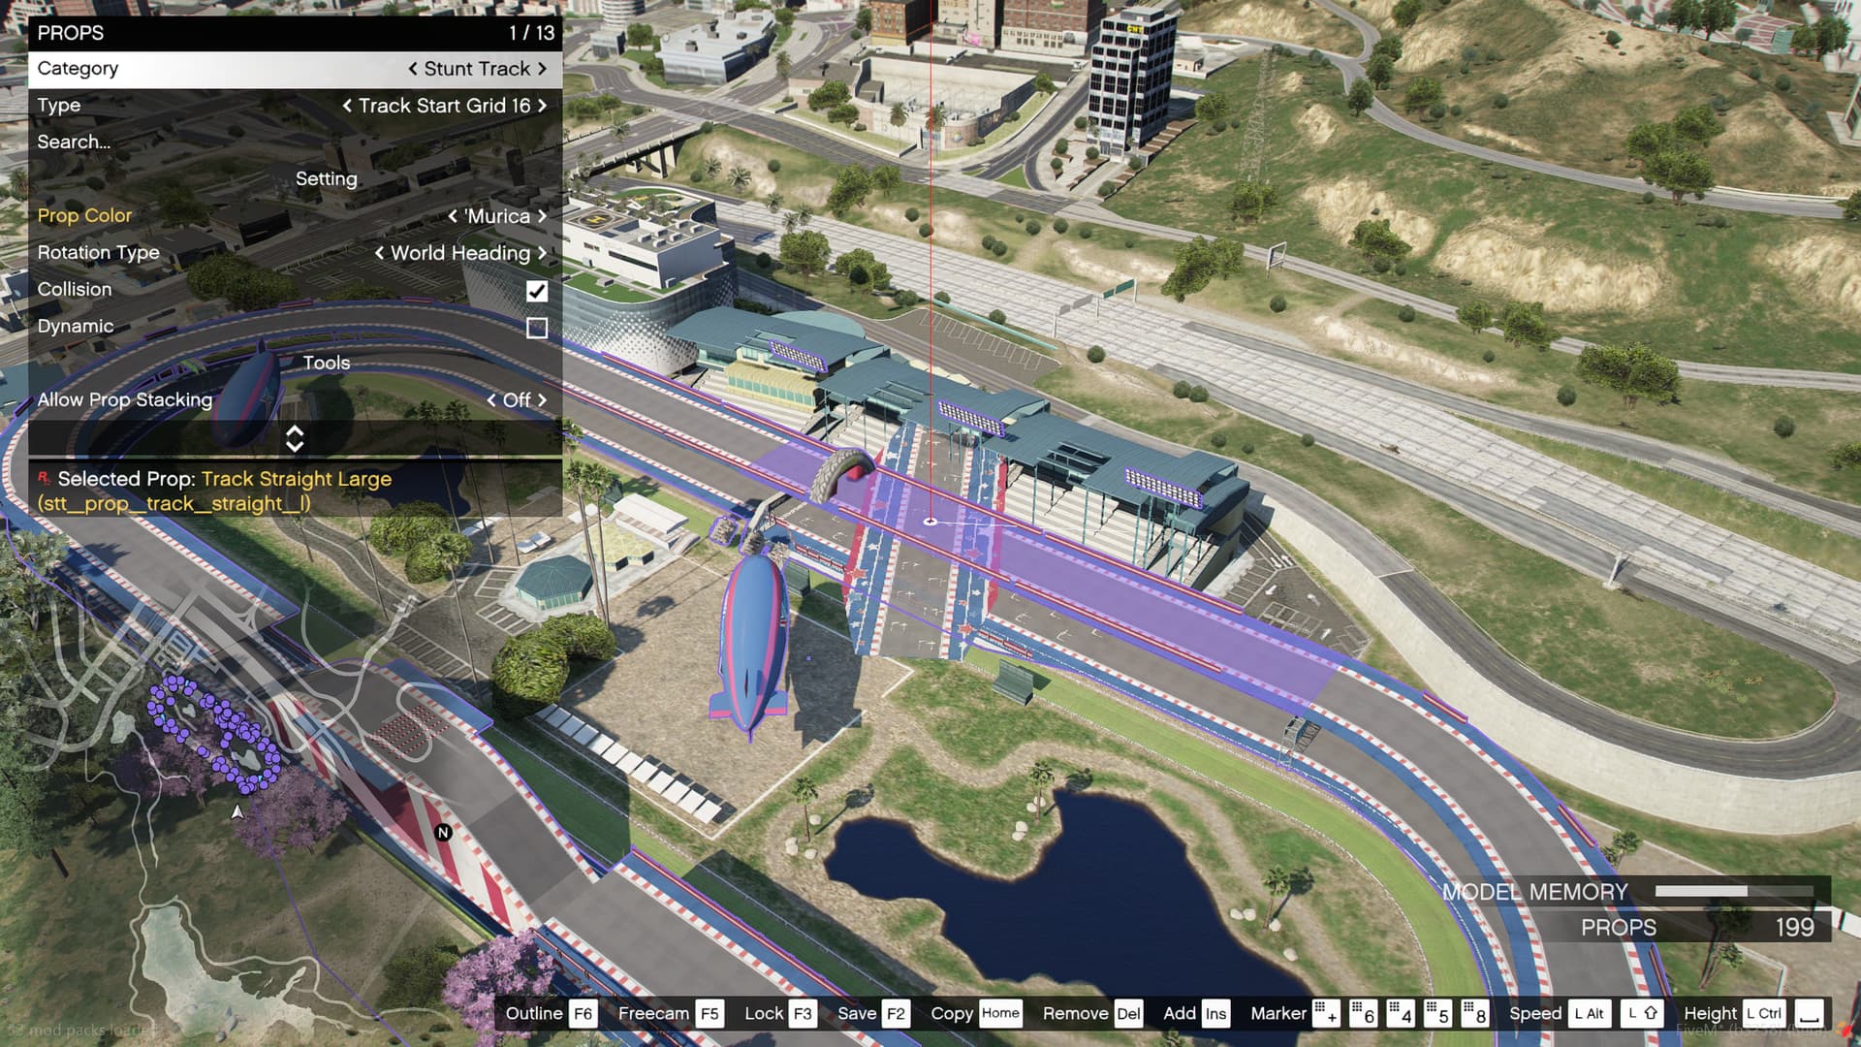Click the Speed label in bottom bar
The image size is (1861, 1047).
click(1535, 1013)
